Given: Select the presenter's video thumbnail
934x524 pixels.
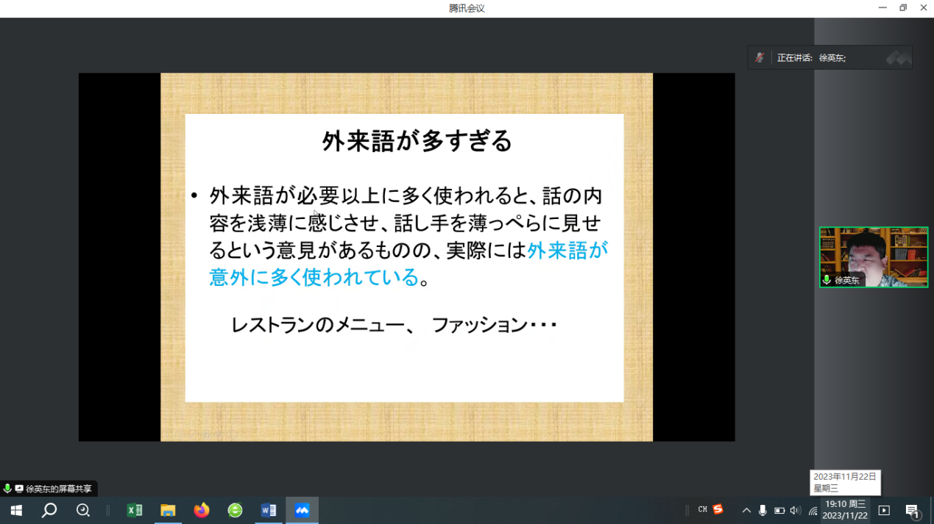Looking at the screenshot, I should (x=874, y=256).
